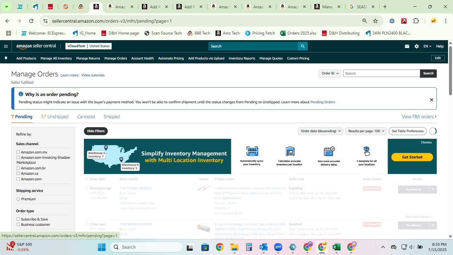Open the bookmarks apps grid icon

9,33
